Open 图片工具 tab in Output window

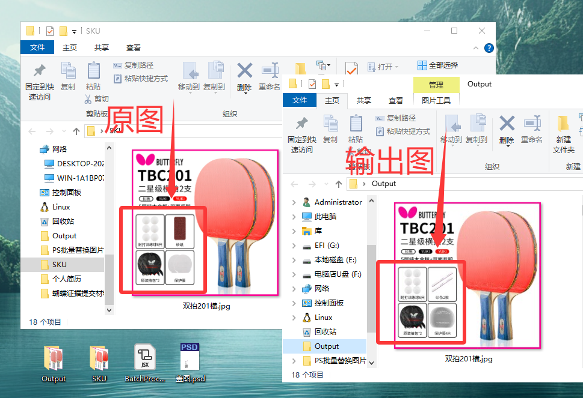tap(436, 101)
